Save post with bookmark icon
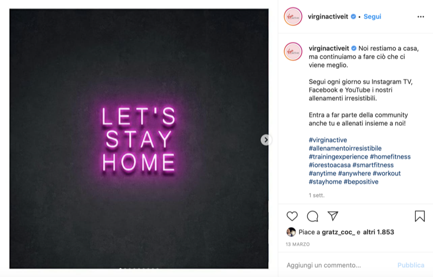The image size is (433, 277). 420,216
